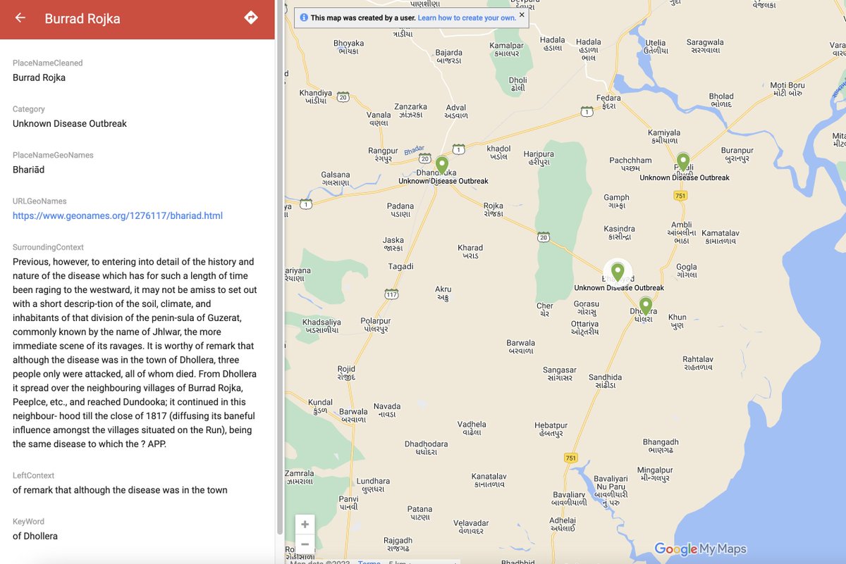Click the Haripura label on map
Viewport: 846px width, 564px height.
click(539, 158)
